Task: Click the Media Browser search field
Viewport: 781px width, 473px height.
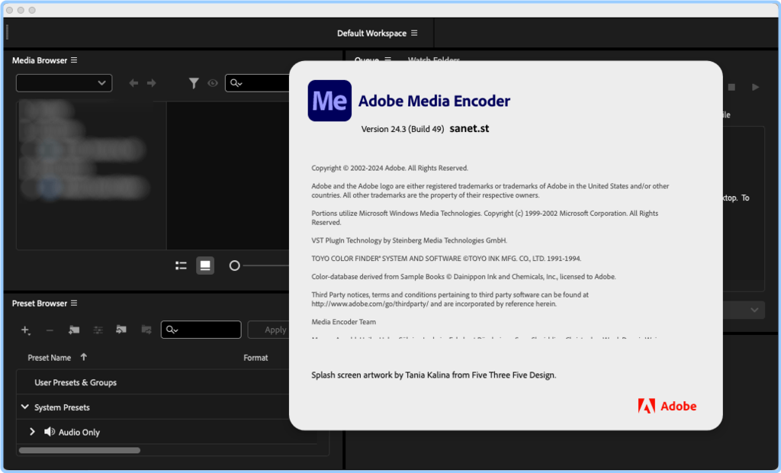Action: point(257,83)
